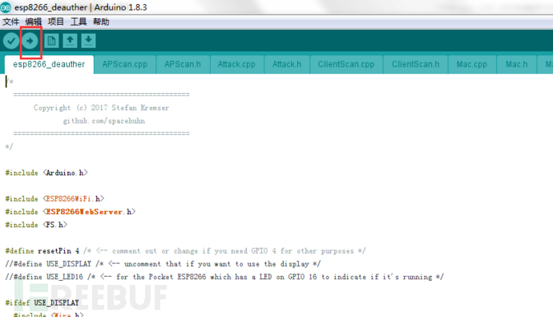
Task: Click the #include <FS.h> line
Action: tap(36, 225)
